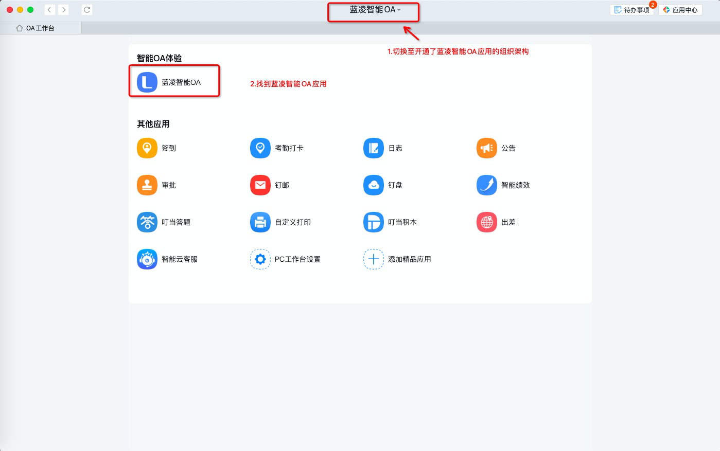The image size is (720, 451).
Task: Open the 待办事项 to-do button
Action: [632, 10]
